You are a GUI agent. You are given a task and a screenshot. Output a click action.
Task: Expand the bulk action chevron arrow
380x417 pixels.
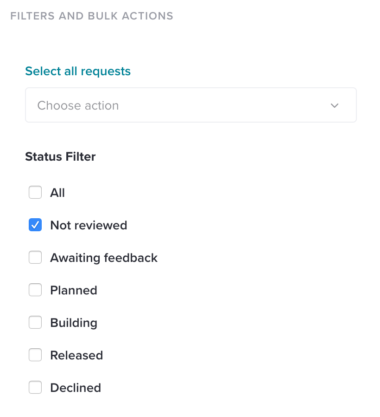[x=335, y=105]
